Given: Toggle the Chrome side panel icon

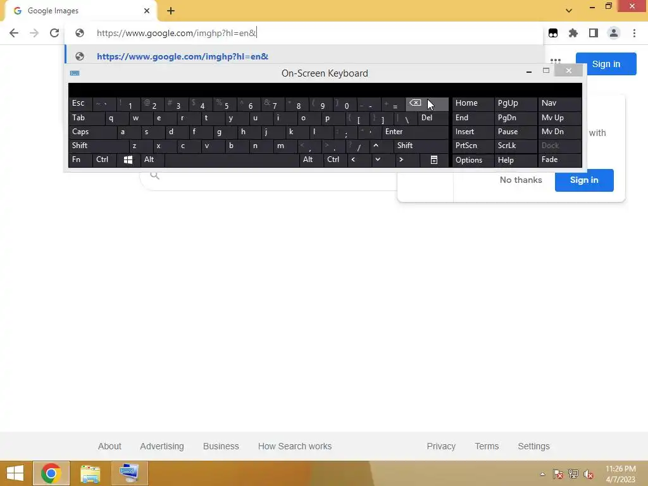Looking at the screenshot, I should pos(594,33).
